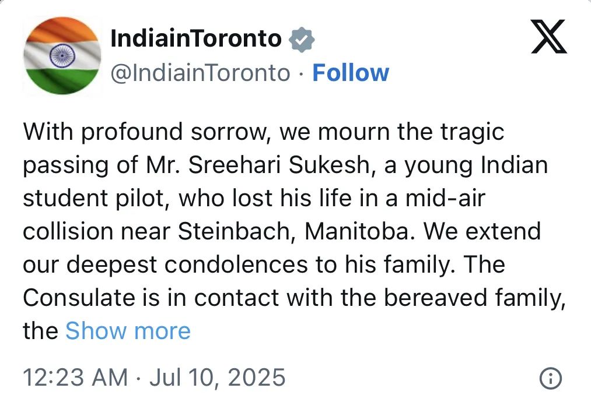Viewport: 591px width, 395px height.
Task: Click the verified badge beside IndiainToronto
Action: [x=302, y=39]
